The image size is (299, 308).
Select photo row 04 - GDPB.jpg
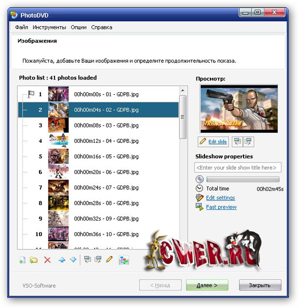pyautogui.click(x=98, y=141)
